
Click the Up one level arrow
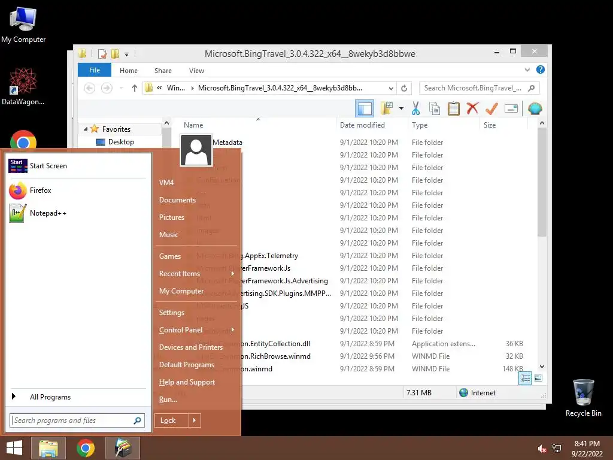(135, 88)
